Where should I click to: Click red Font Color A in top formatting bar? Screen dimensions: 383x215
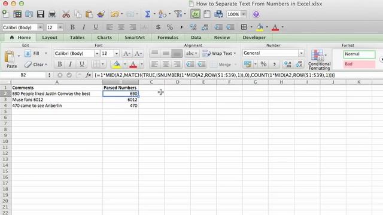(x=275, y=27)
